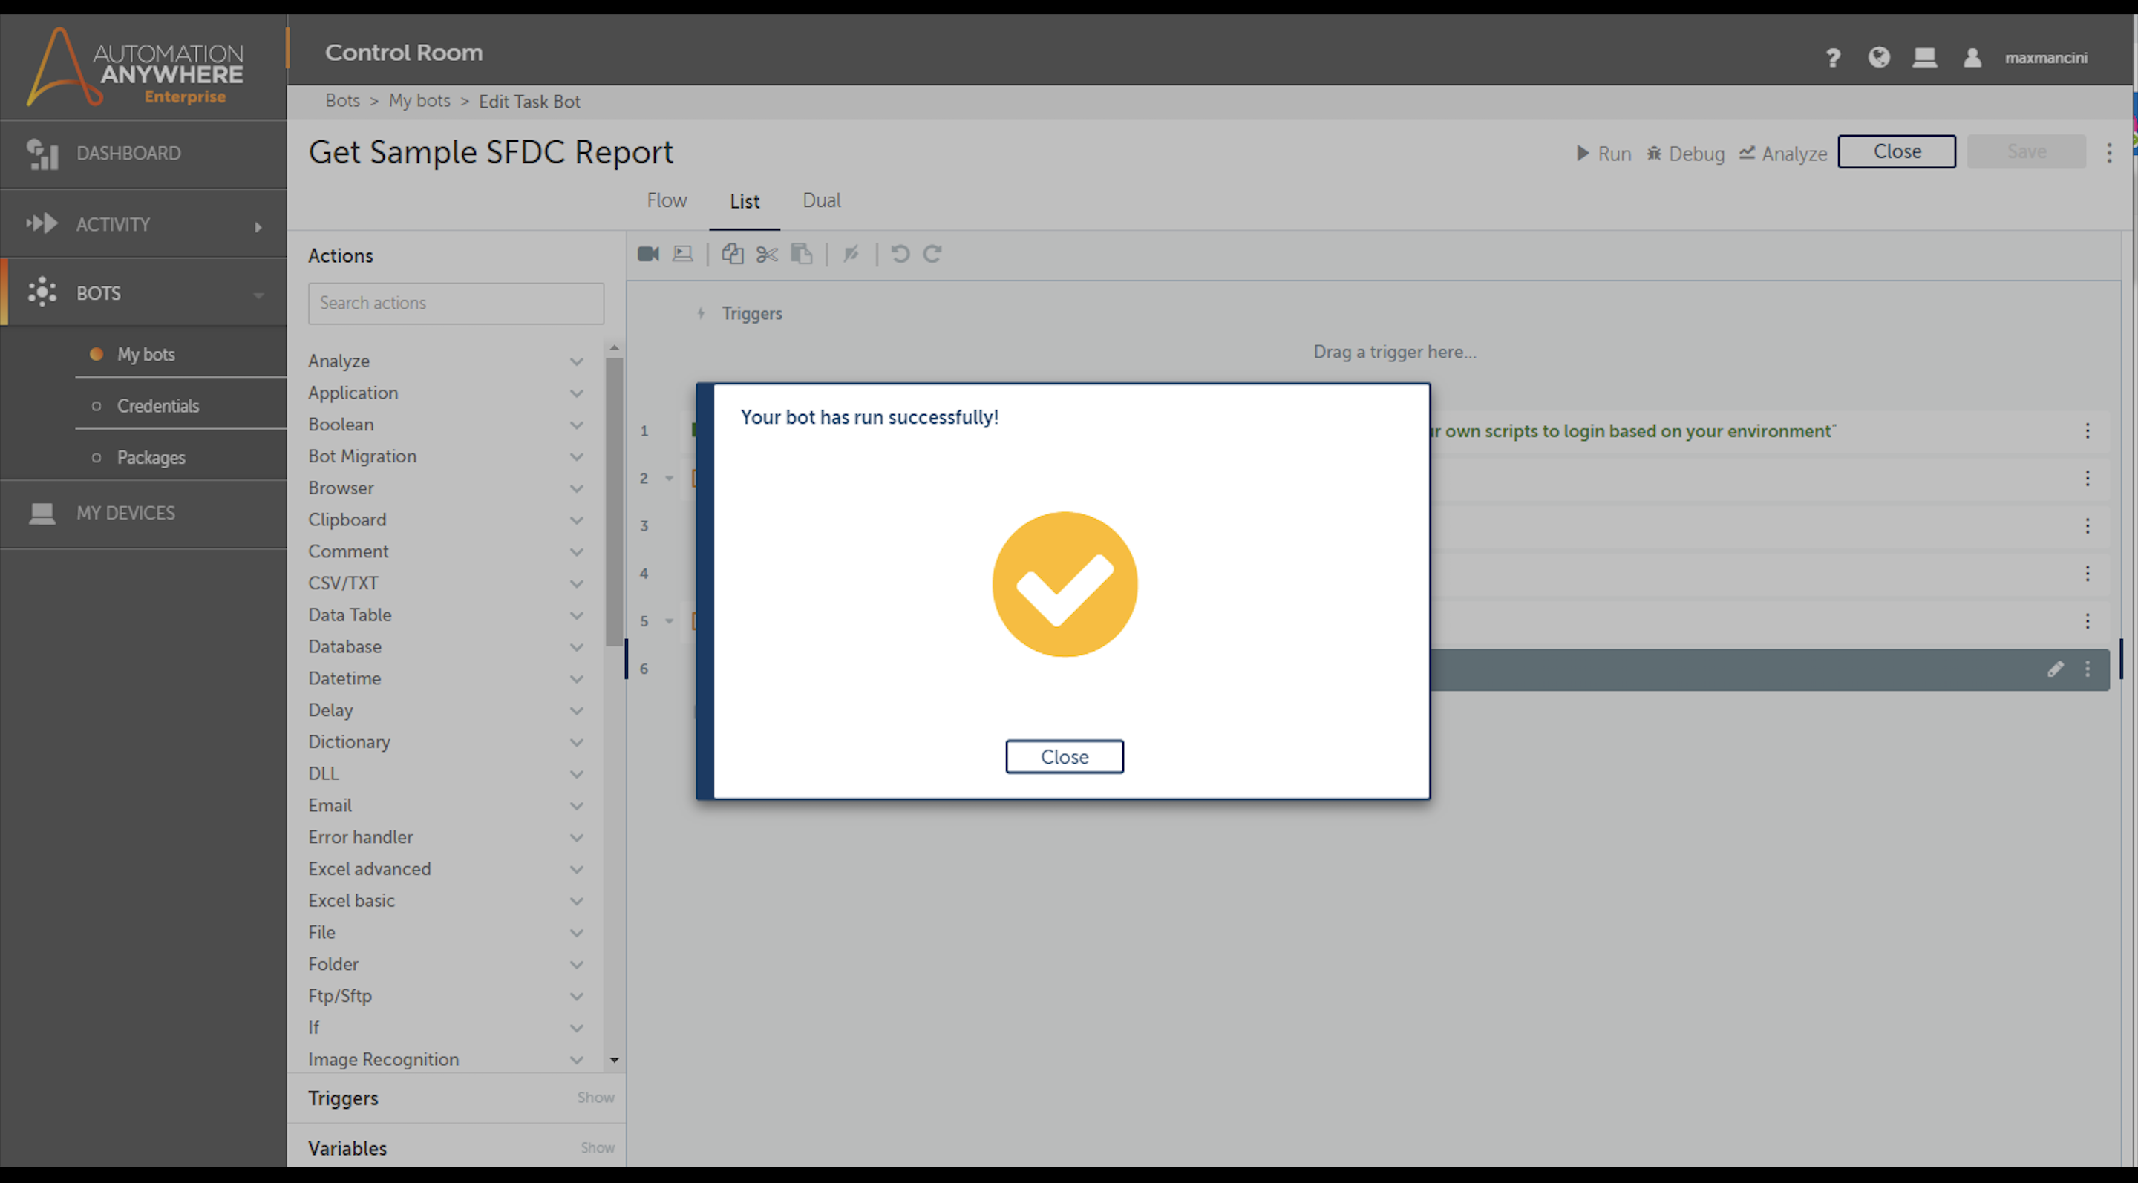Switch to the Dual view tab
Image resolution: width=2138 pixels, height=1183 pixels.
click(x=821, y=201)
